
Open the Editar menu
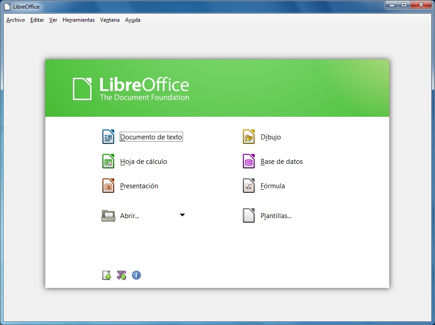pyautogui.click(x=37, y=20)
